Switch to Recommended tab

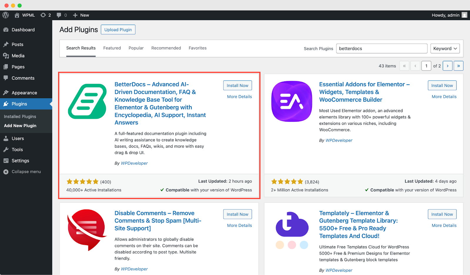coord(166,48)
